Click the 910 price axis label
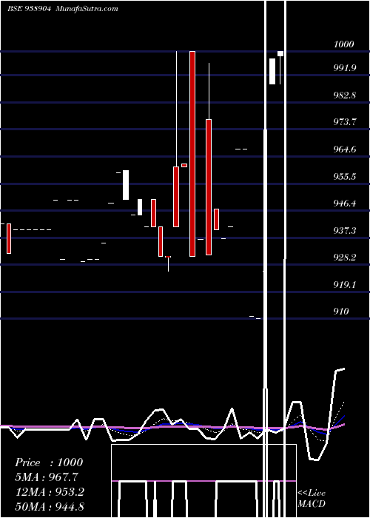This screenshot has height=518, width=370. tap(341, 312)
